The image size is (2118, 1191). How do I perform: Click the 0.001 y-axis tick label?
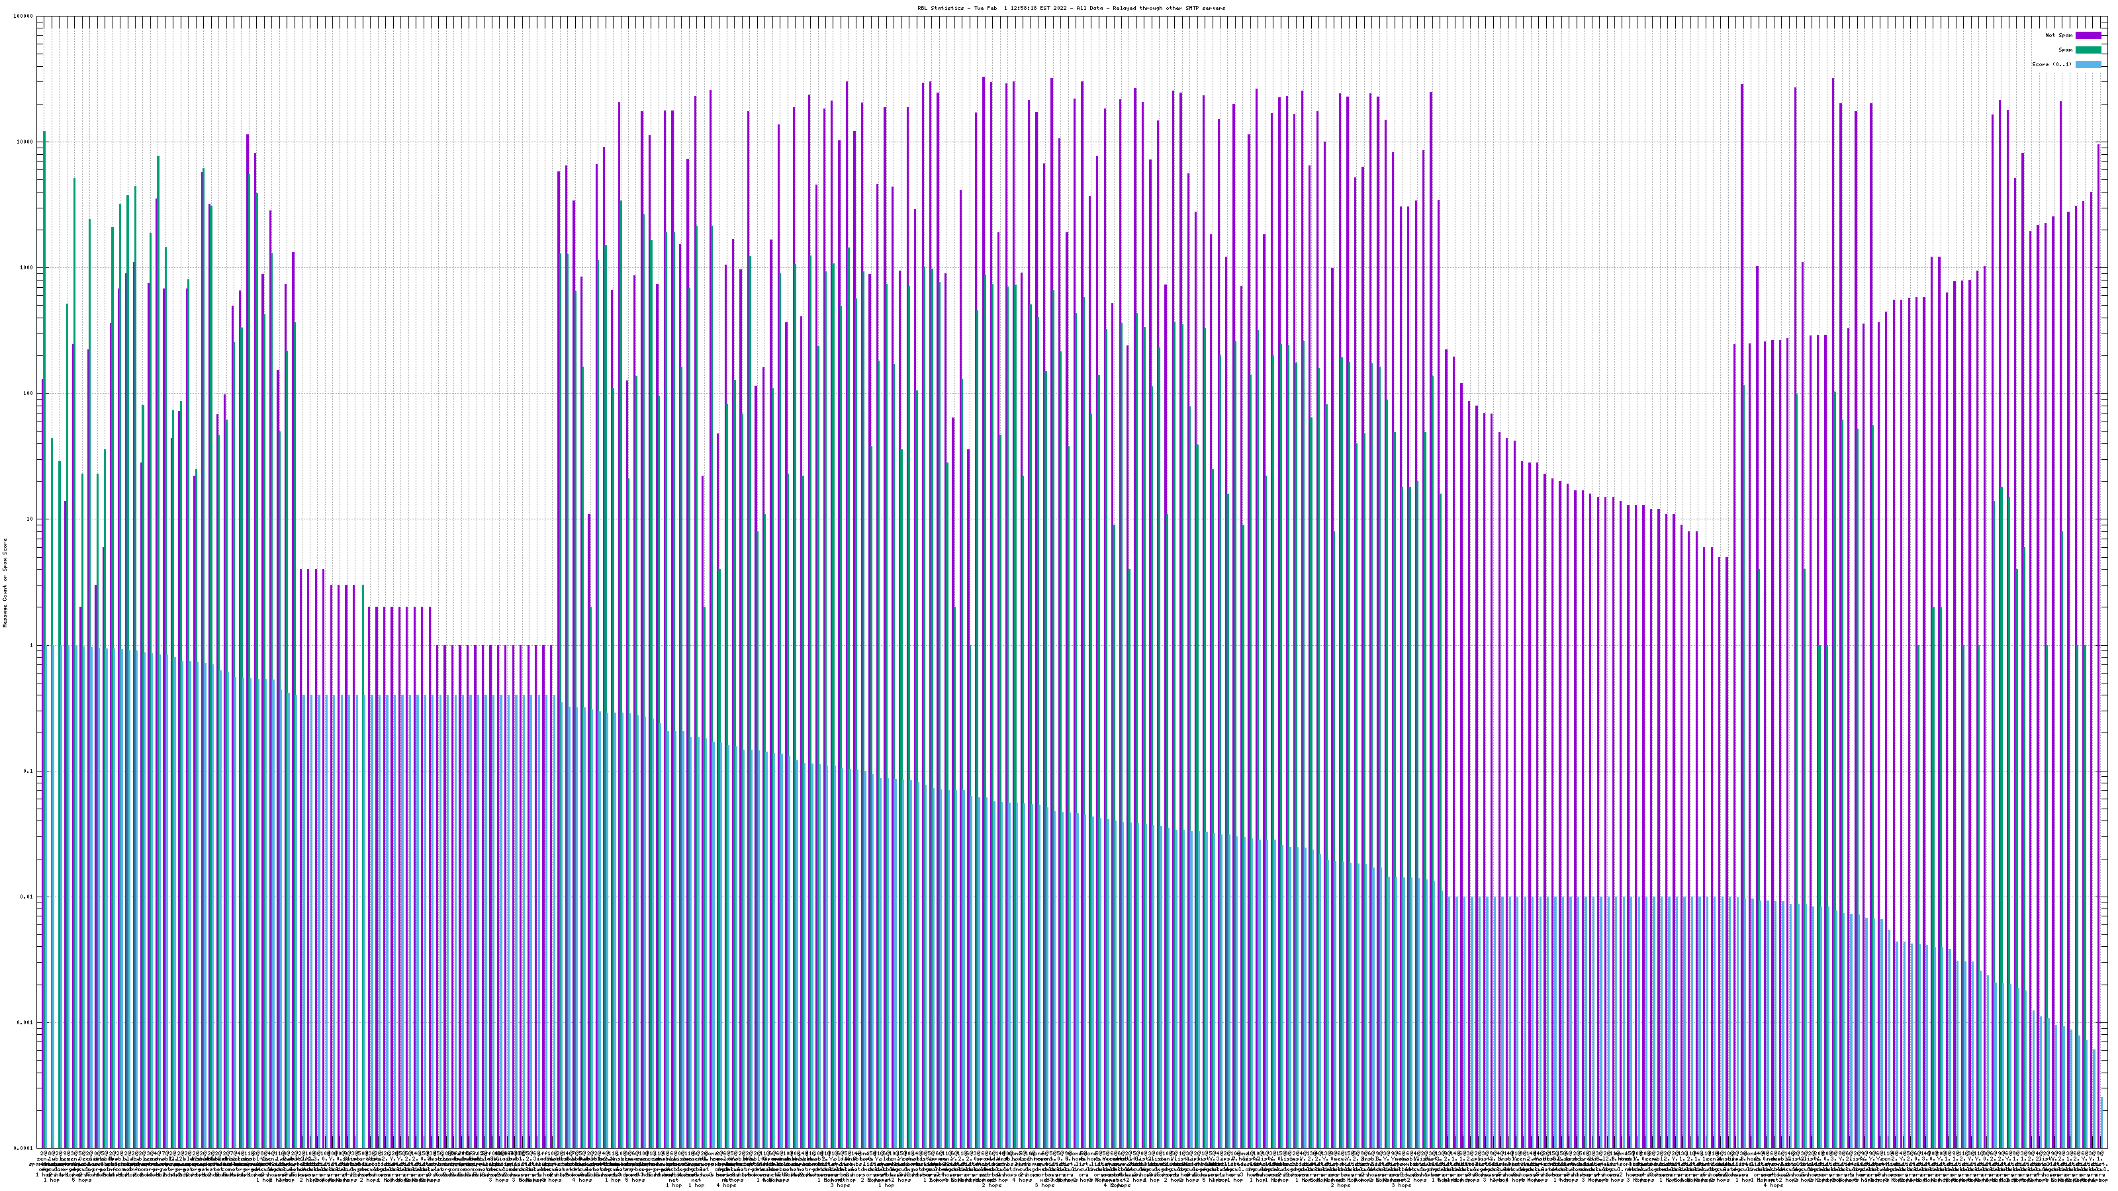pos(26,1022)
